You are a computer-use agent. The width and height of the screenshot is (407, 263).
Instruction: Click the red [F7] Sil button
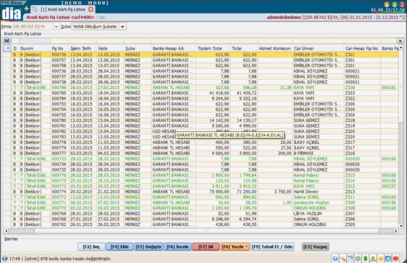click(x=206, y=246)
